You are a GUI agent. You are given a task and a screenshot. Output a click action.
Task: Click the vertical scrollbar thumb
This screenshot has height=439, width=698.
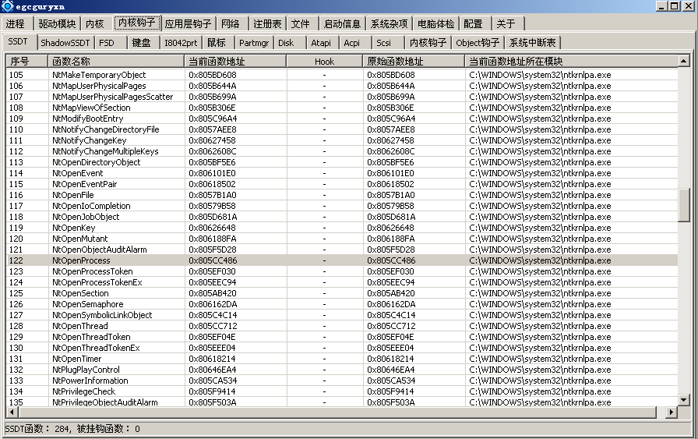tap(684, 204)
